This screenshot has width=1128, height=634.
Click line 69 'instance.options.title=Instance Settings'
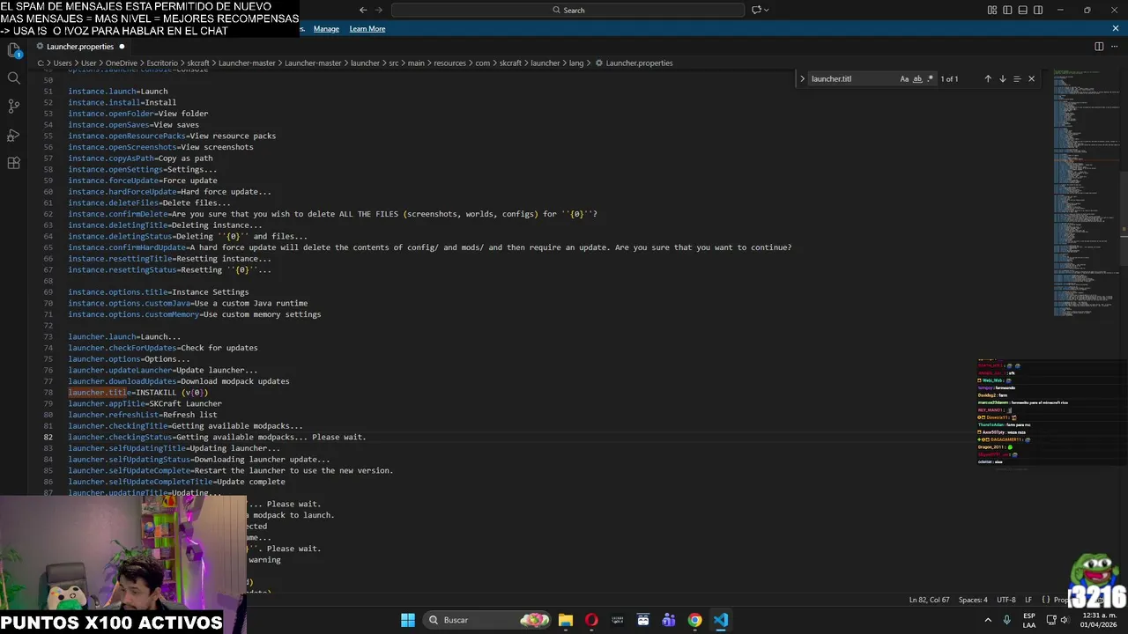[x=158, y=292]
